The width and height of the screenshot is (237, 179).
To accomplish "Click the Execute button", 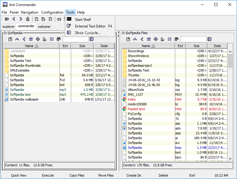I will [x=48, y=175].
